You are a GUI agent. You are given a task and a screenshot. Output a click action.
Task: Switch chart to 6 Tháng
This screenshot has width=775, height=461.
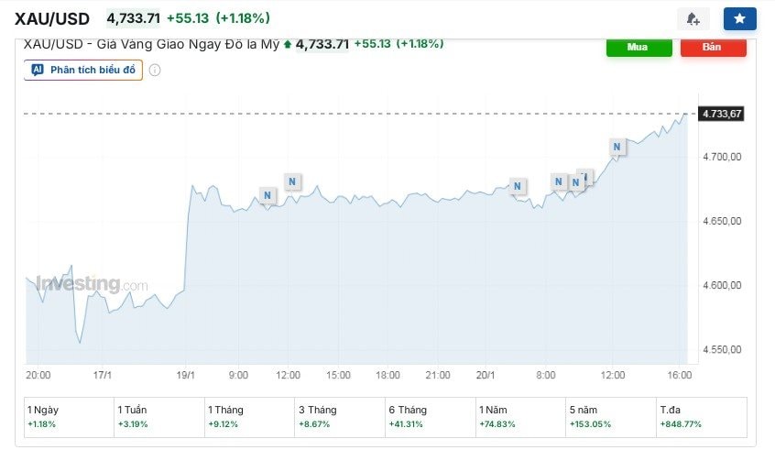(429, 417)
